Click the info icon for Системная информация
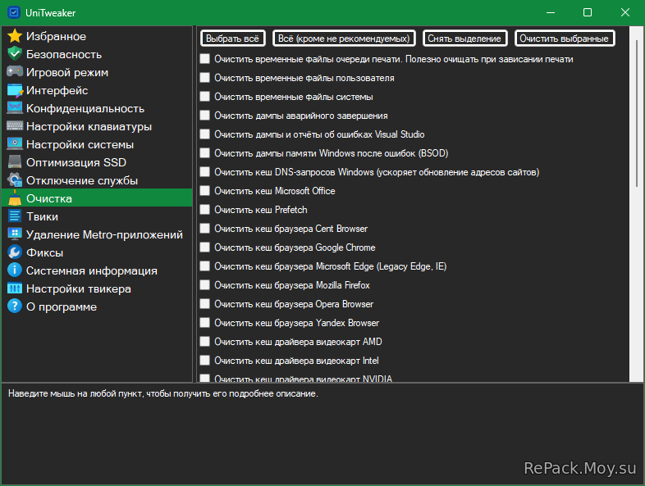 14,270
